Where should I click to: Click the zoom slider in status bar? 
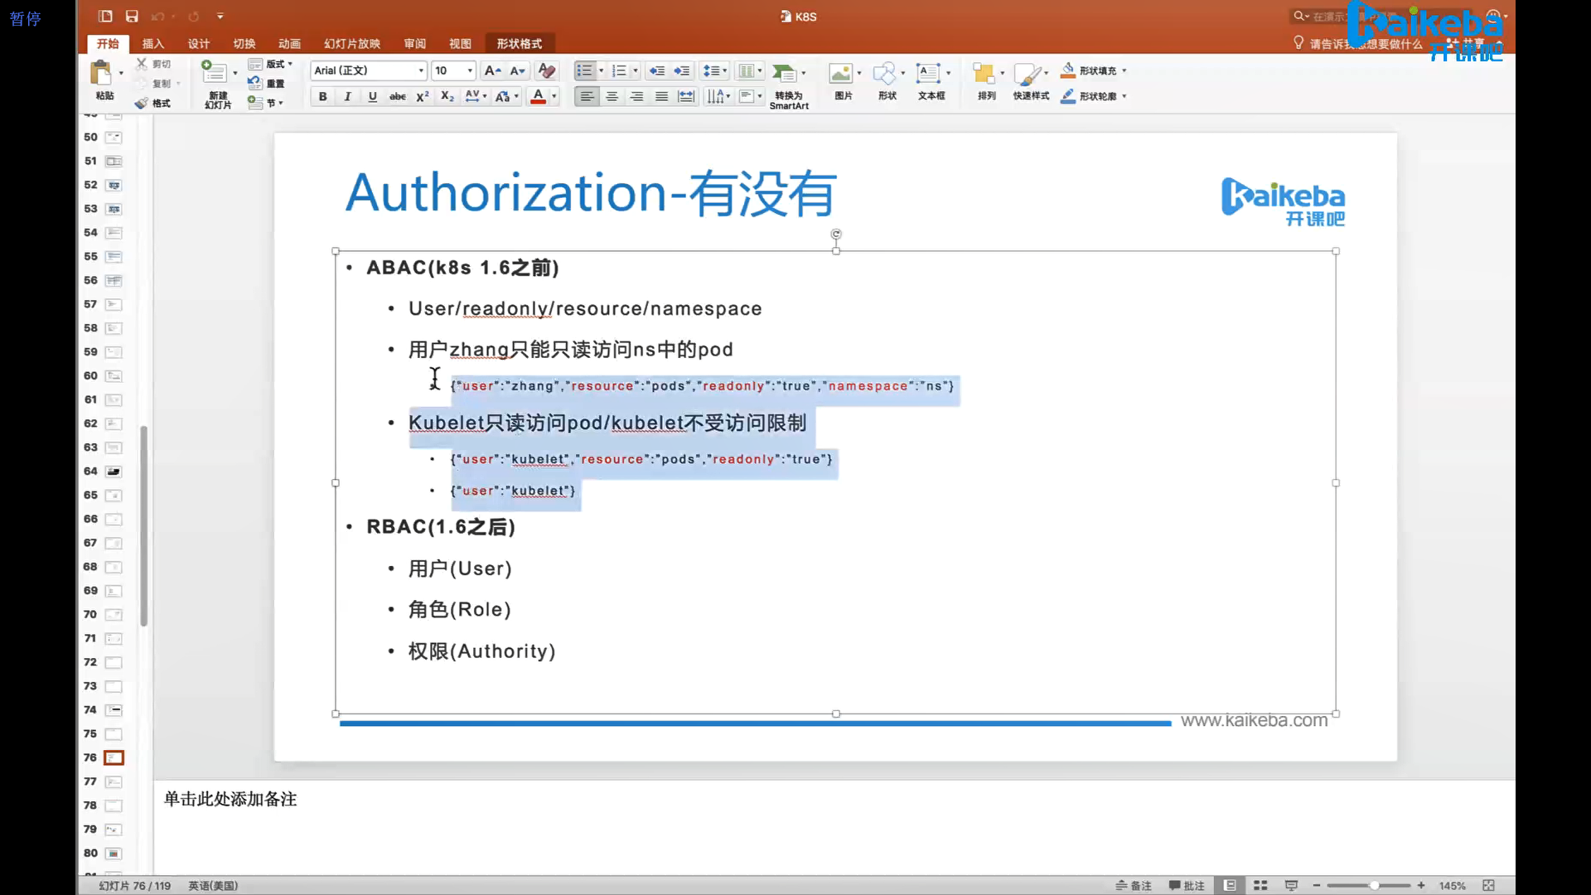point(1373,886)
